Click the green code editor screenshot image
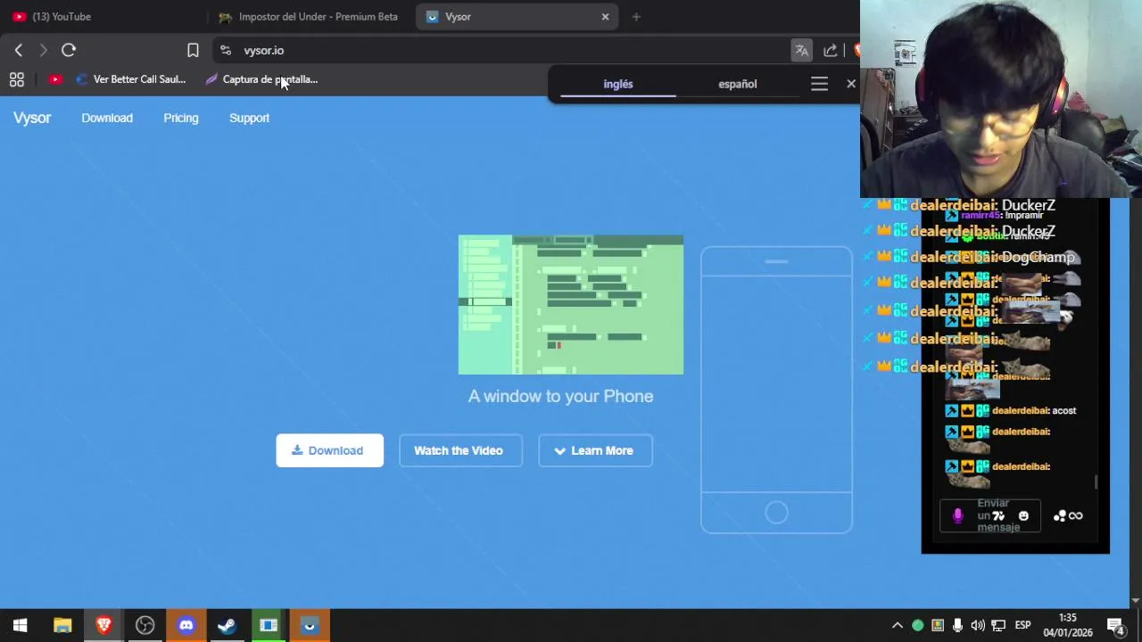This screenshot has height=642, width=1142. (571, 305)
